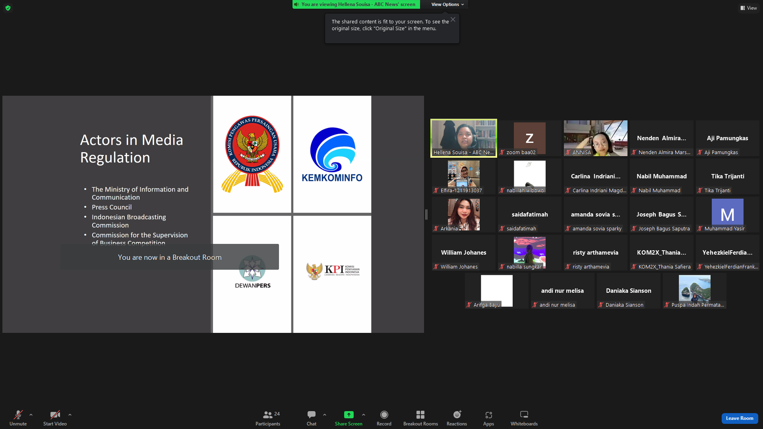Select Carlina Indriani's participant tile

coord(596,176)
